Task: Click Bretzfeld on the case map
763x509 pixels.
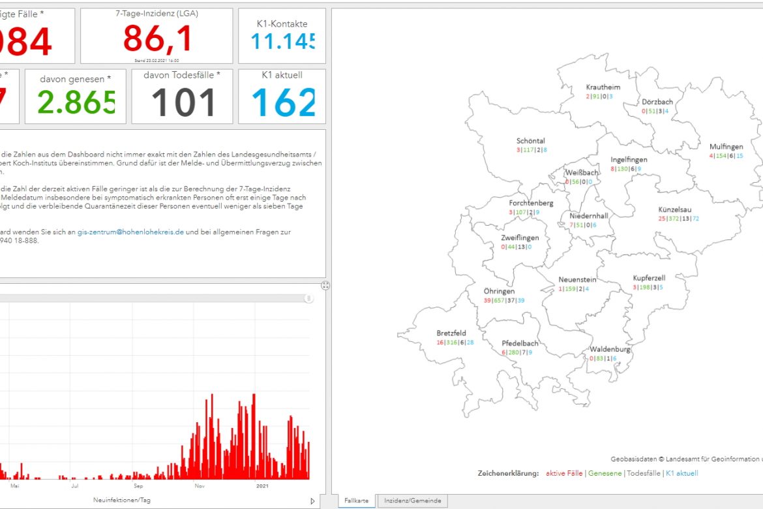Action: (451, 333)
